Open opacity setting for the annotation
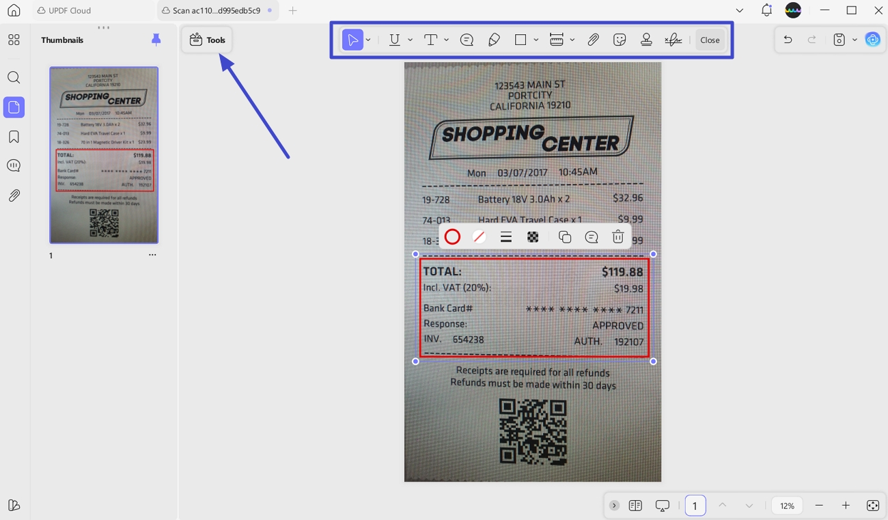 click(x=533, y=237)
